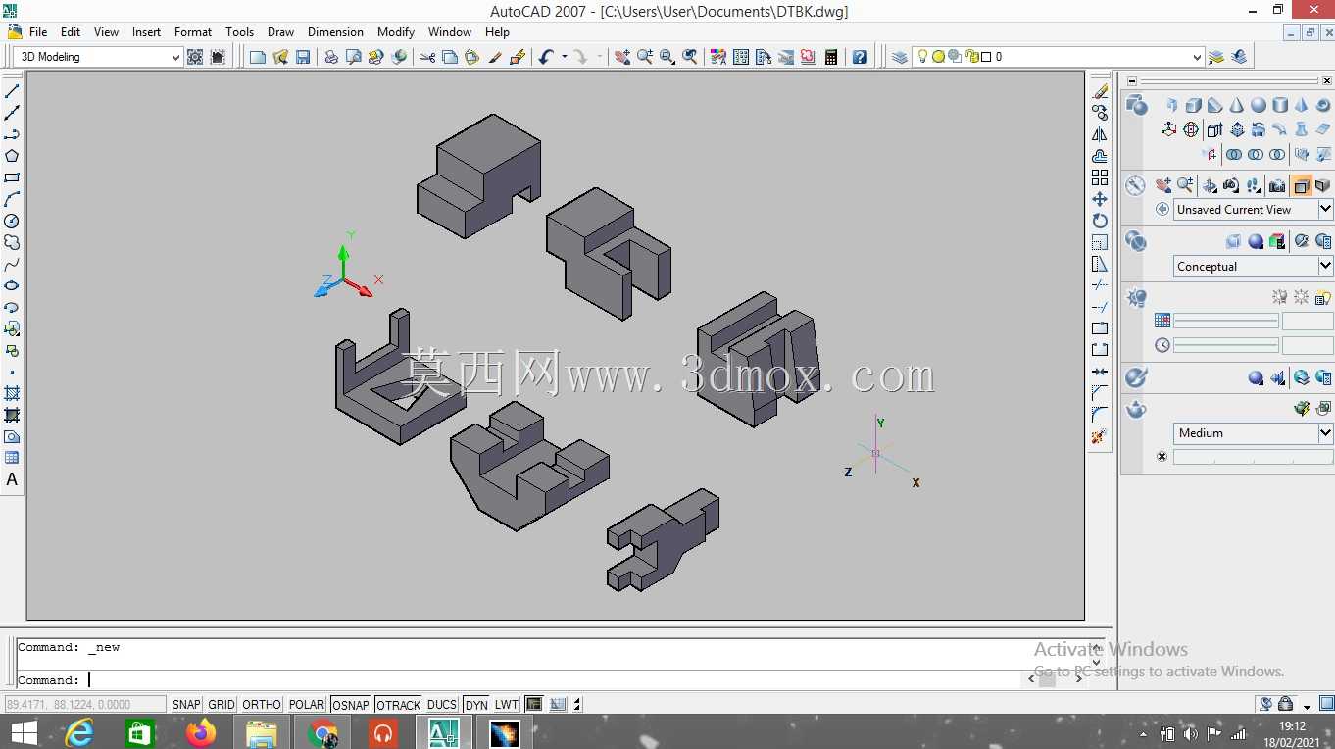Toggle ORTHO mode in the status bar
This screenshot has width=1335, height=749.
click(262, 704)
